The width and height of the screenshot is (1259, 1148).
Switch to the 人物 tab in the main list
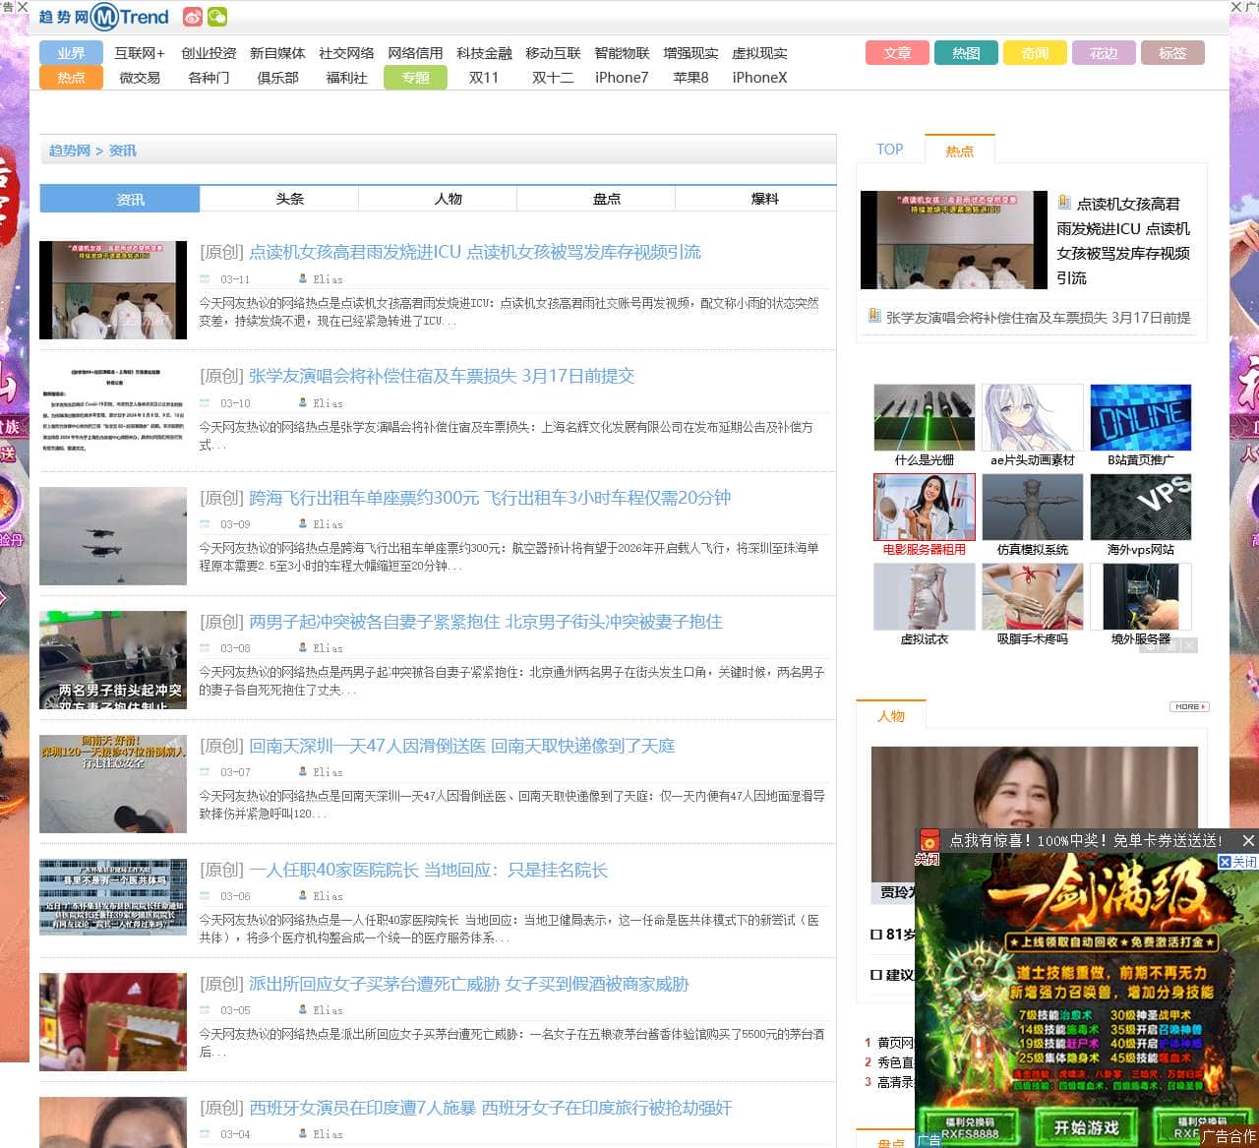tap(448, 199)
